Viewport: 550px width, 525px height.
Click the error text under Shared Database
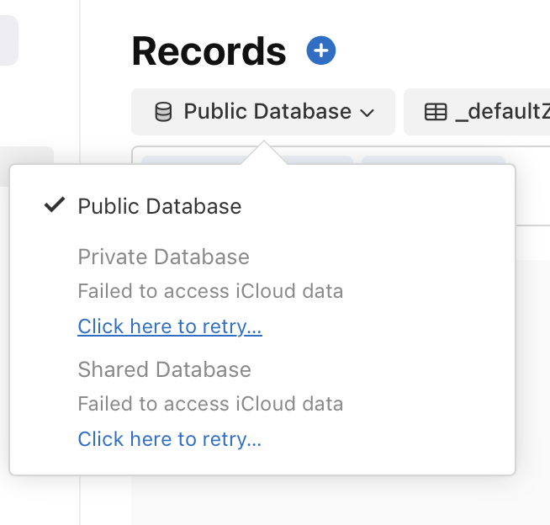pos(210,404)
